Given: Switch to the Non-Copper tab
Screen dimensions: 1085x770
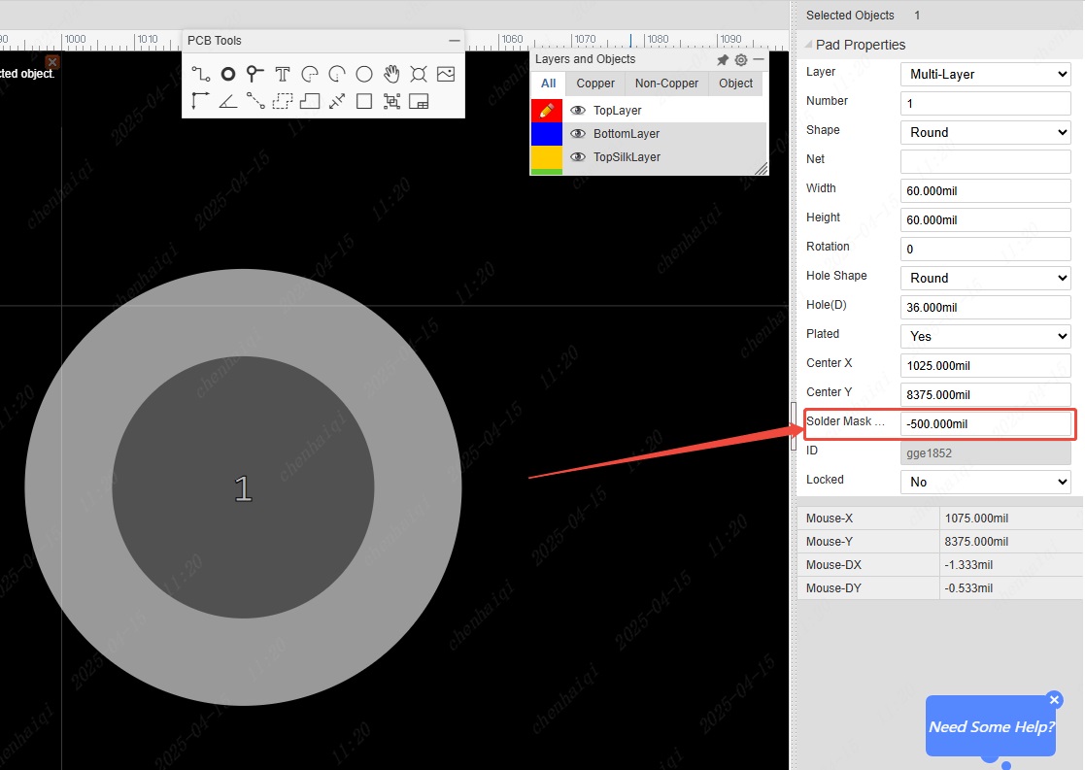Looking at the screenshot, I should pyautogui.click(x=666, y=84).
